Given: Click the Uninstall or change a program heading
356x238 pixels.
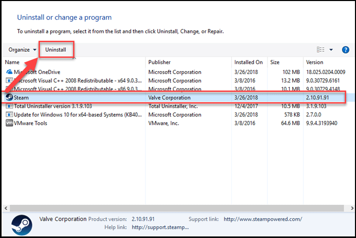Looking at the screenshot, I should tap(64, 18).
